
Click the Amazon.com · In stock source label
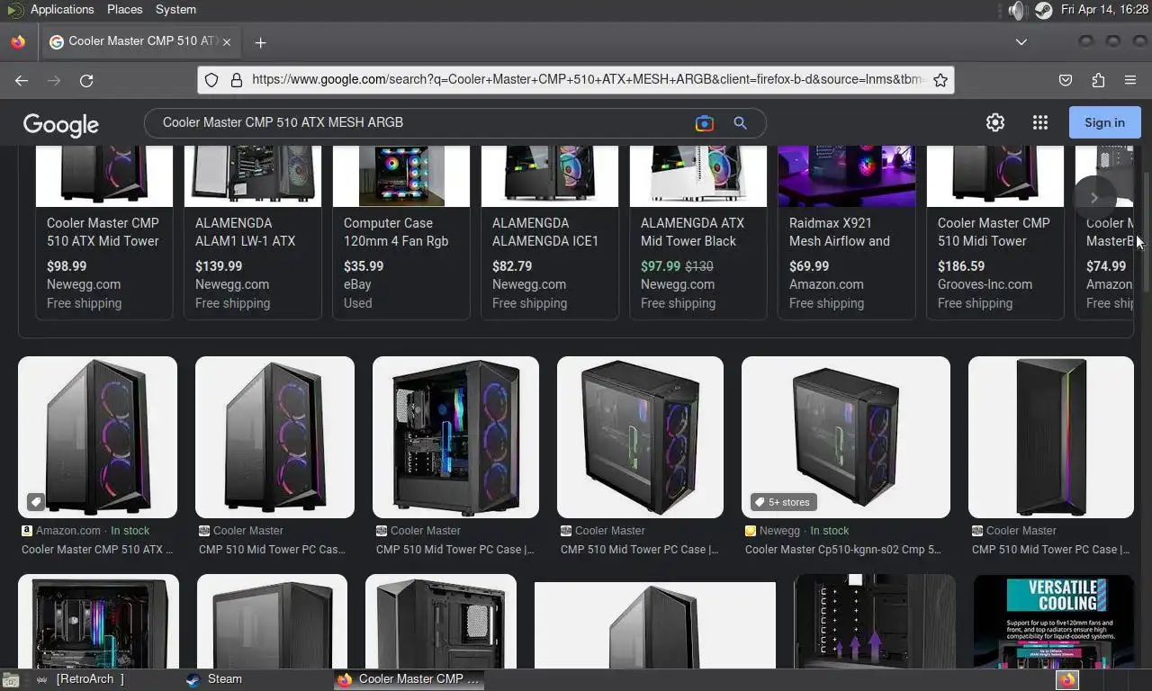[x=85, y=531]
